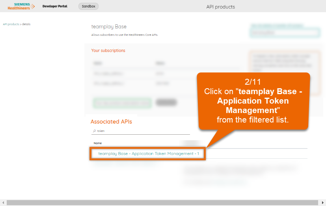The image size is (326, 206).
Task: Click the magnifier search icon
Action: pos(94,131)
